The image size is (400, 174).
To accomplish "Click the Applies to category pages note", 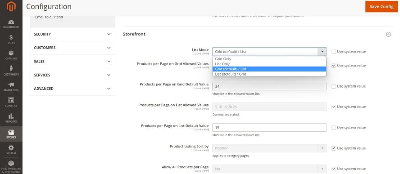I will [231, 156].
